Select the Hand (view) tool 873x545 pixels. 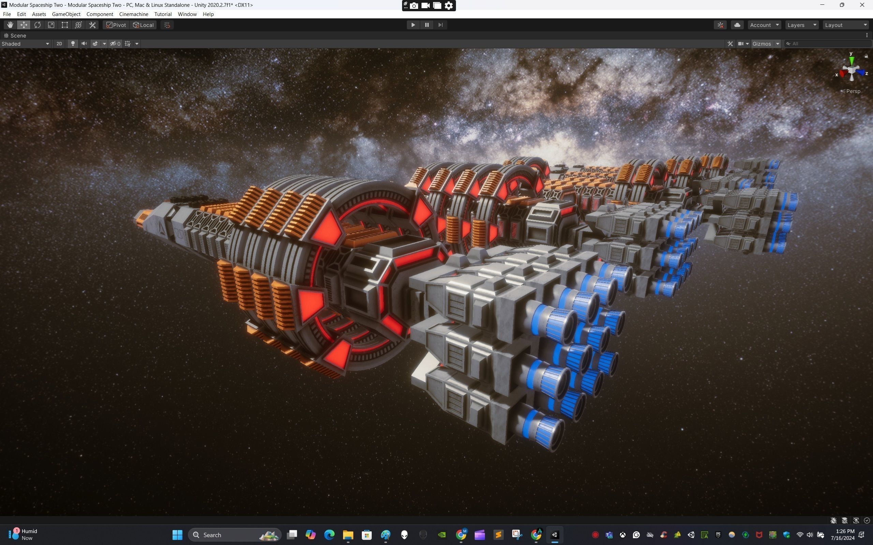coord(10,25)
